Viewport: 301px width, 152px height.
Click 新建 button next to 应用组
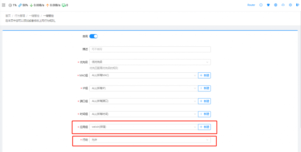click(205, 127)
